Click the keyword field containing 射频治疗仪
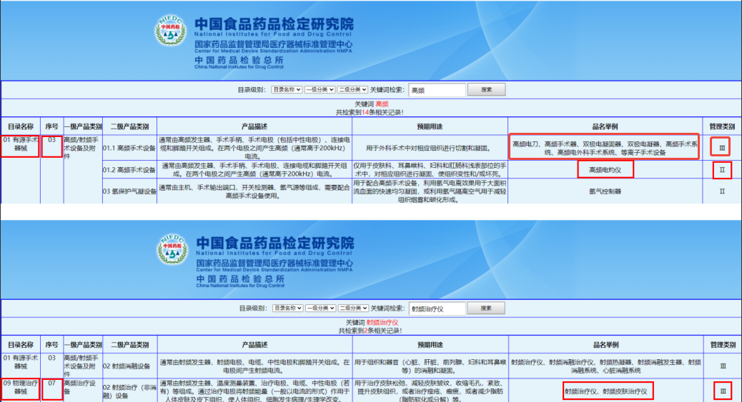The height and width of the screenshot is (402, 742). [x=436, y=308]
